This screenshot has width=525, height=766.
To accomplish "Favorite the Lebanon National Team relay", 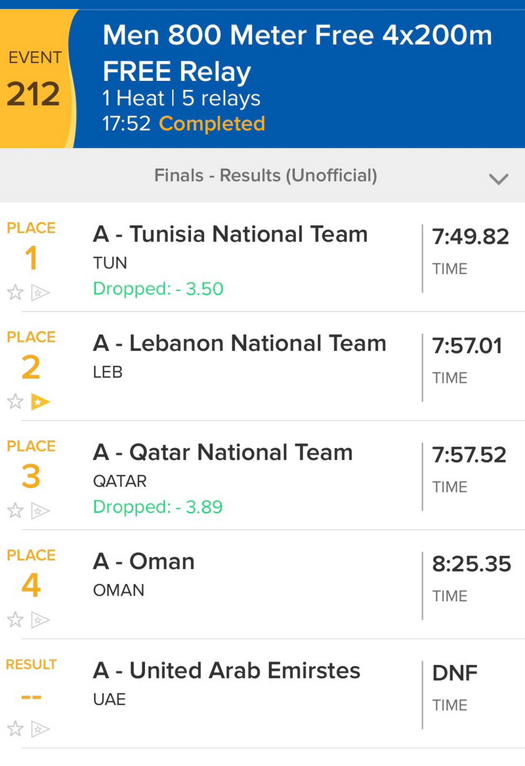I will pyautogui.click(x=15, y=401).
